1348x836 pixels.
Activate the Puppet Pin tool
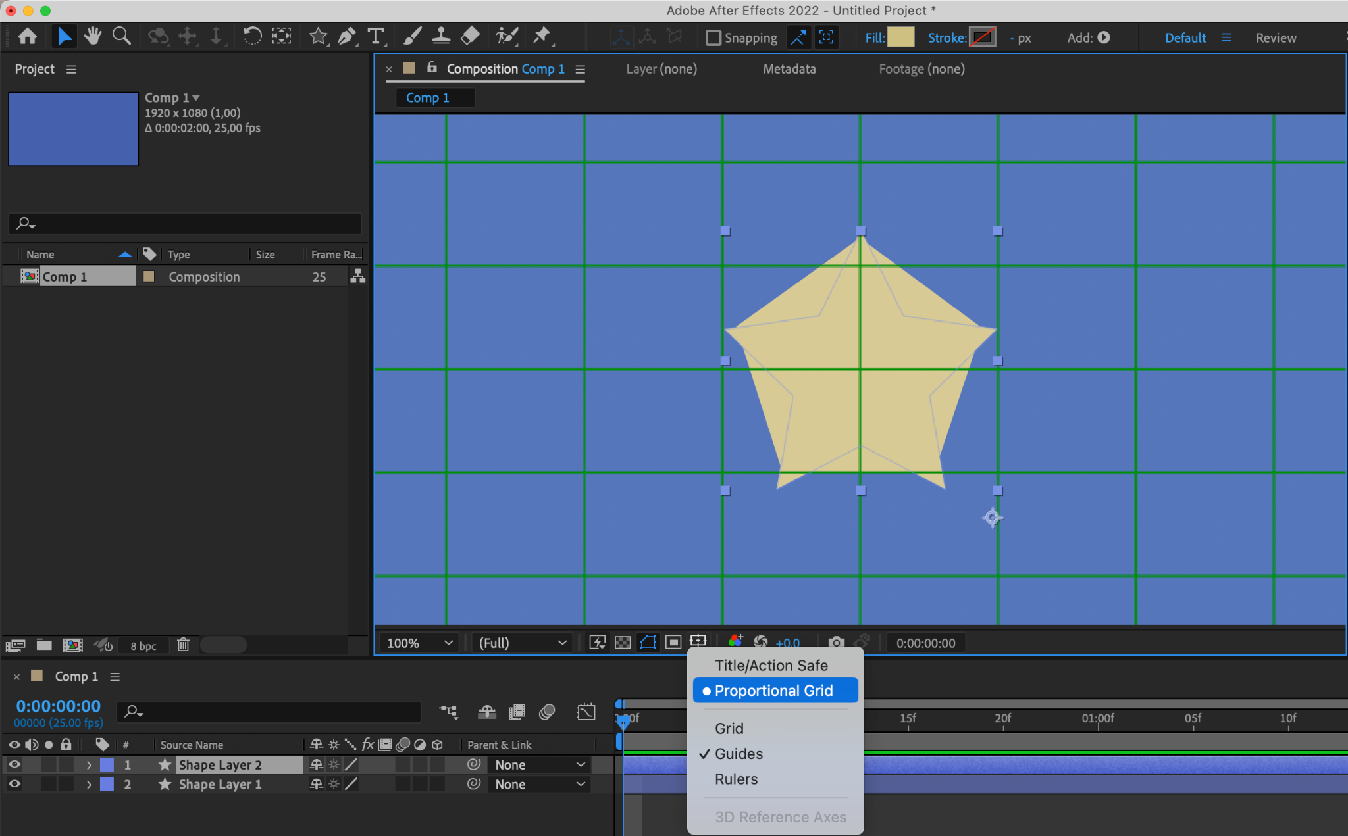pyautogui.click(x=542, y=36)
